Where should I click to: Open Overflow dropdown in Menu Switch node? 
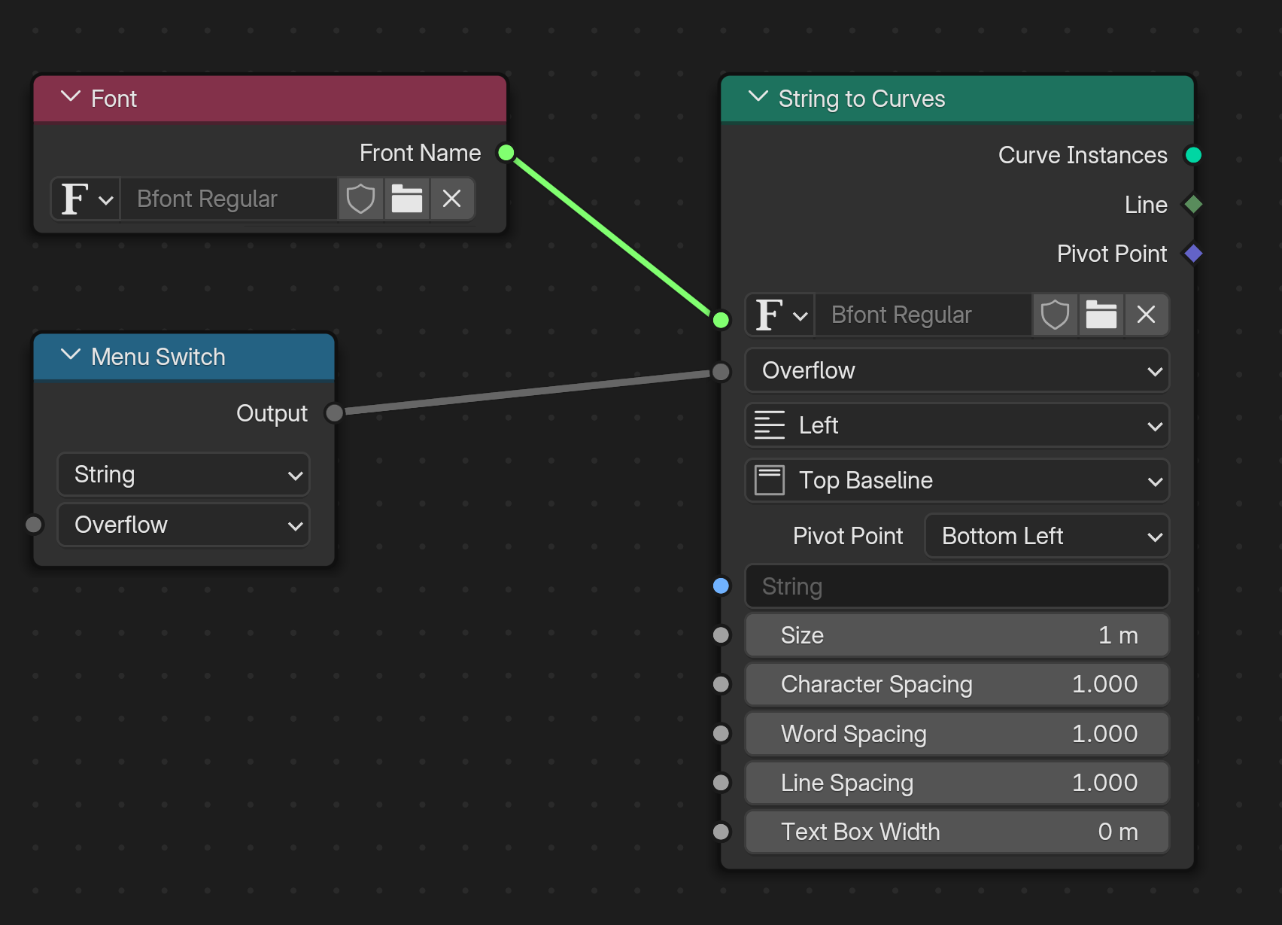coord(184,525)
